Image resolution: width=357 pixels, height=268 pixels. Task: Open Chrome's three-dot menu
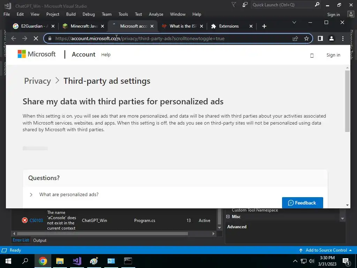(343, 38)
